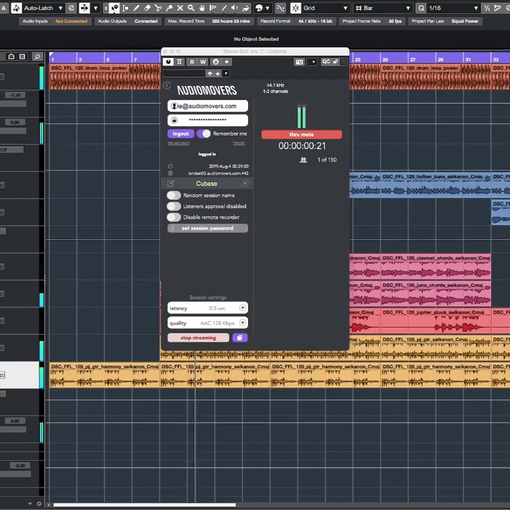Toggle Random session name switch
This screenshot has height=510, width=510.
coord(174,195)
